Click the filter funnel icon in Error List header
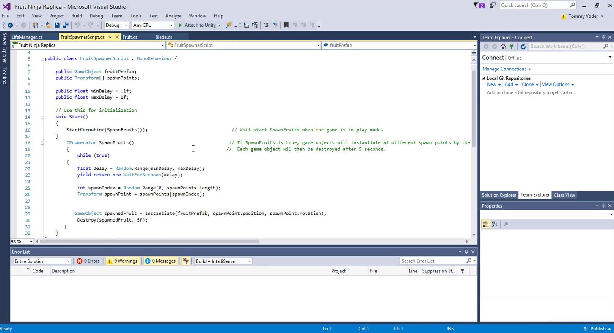This screenshot has width=614, height=333. 463,271
